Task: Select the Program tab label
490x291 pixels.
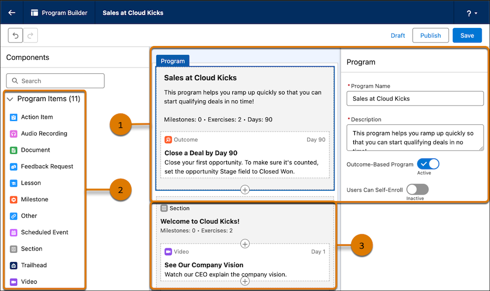Action: click(173, 61)
